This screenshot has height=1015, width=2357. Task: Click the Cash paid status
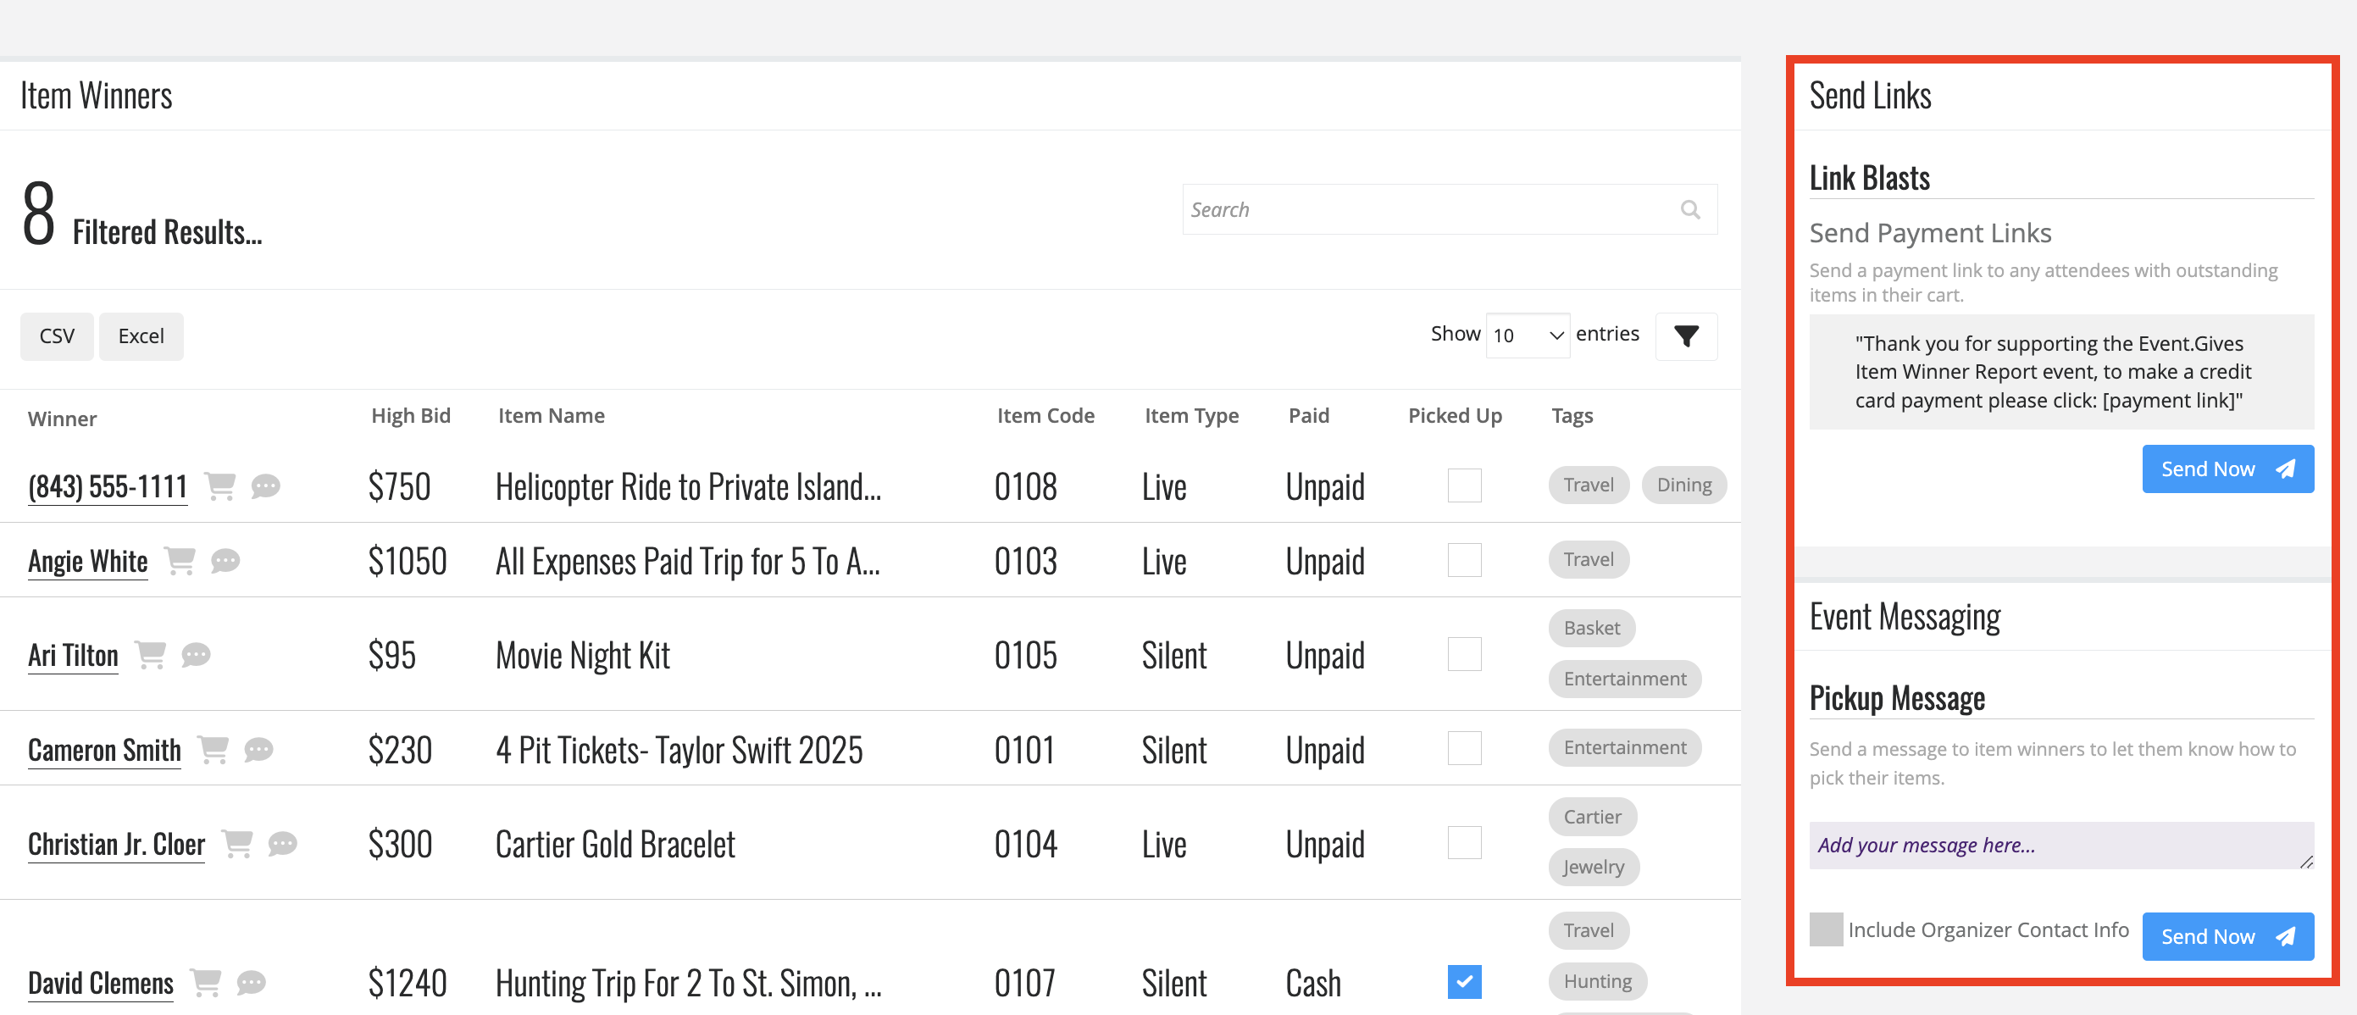[1313, 984]
